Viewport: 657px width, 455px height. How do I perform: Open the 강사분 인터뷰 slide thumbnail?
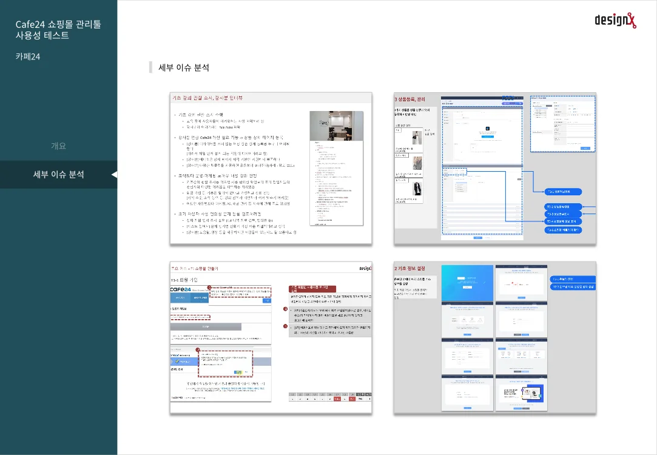click(x=271, y=169)
